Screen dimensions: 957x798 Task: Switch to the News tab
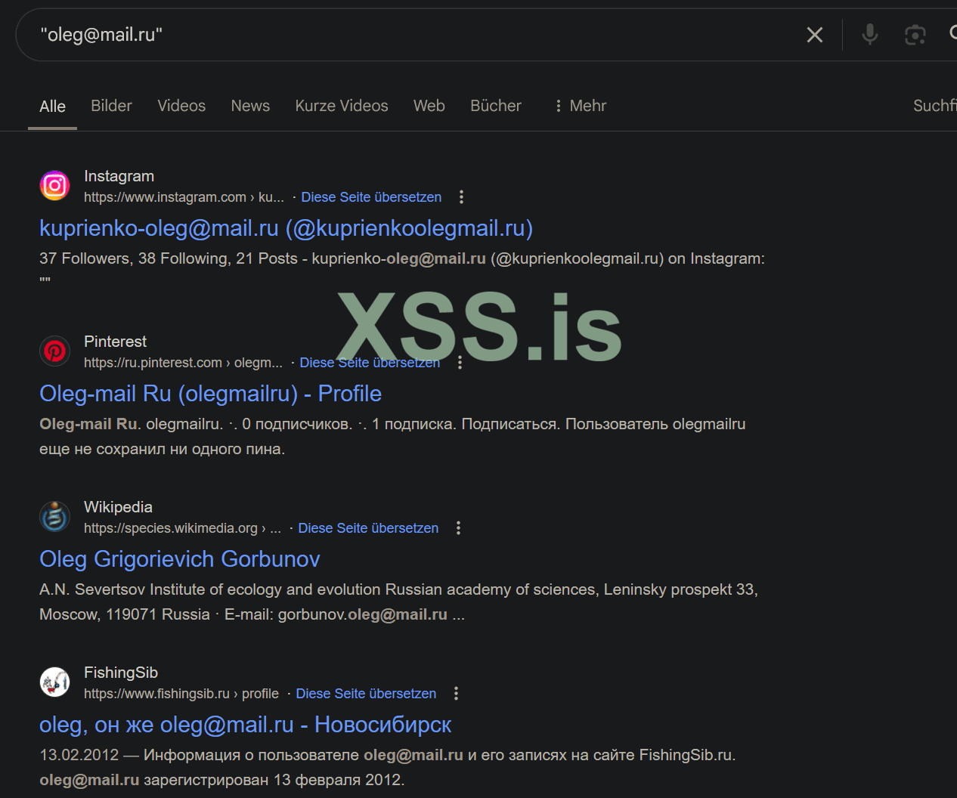[x=250, y=106]
